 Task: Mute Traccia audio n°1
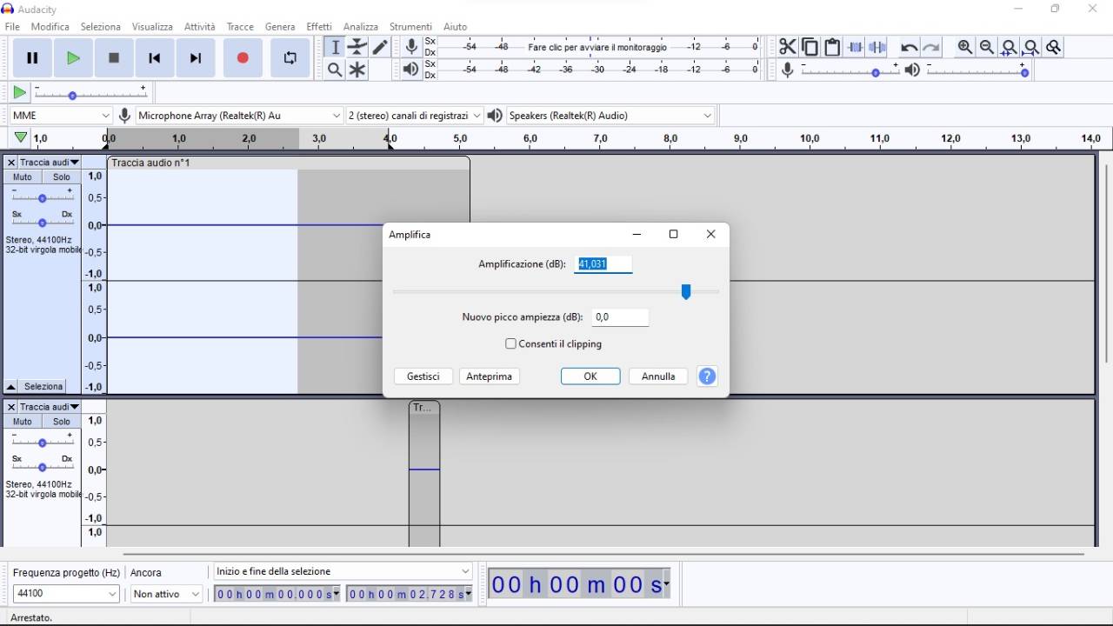pyautogui.click(x=22, y=176)
